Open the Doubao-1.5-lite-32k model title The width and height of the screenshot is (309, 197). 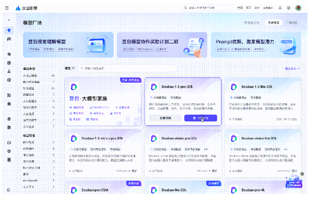[257, 87]
